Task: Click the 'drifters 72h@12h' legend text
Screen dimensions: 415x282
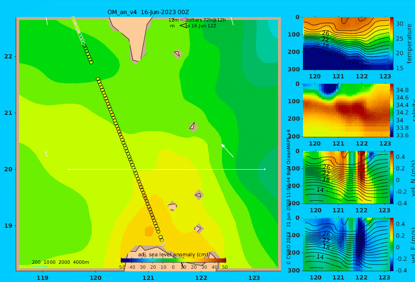Action: [x=206, y=20]
